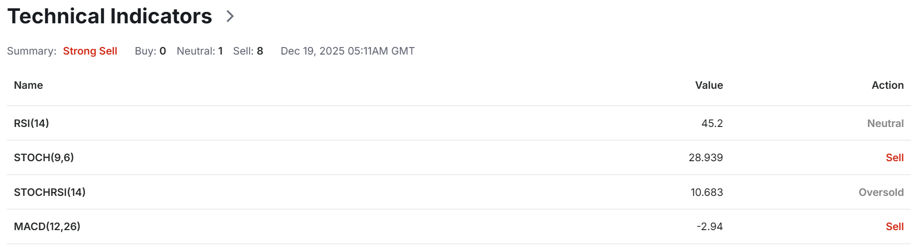Select the STOCHRSI(14) indicator name
The height and width of the screenshot is (245, 913).
point(50,192)
